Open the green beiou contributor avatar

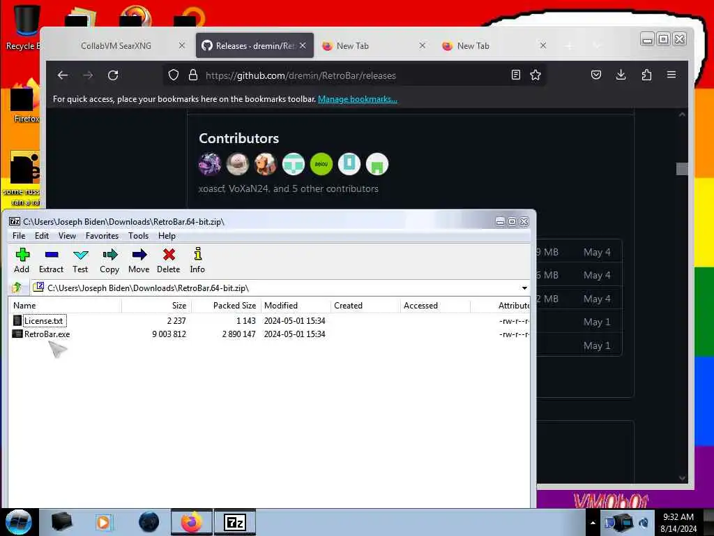[321, 164]
